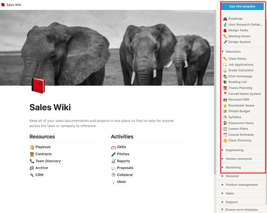Click the car icon beside Roadmap

pyautogui.click(x=225, y=19)
